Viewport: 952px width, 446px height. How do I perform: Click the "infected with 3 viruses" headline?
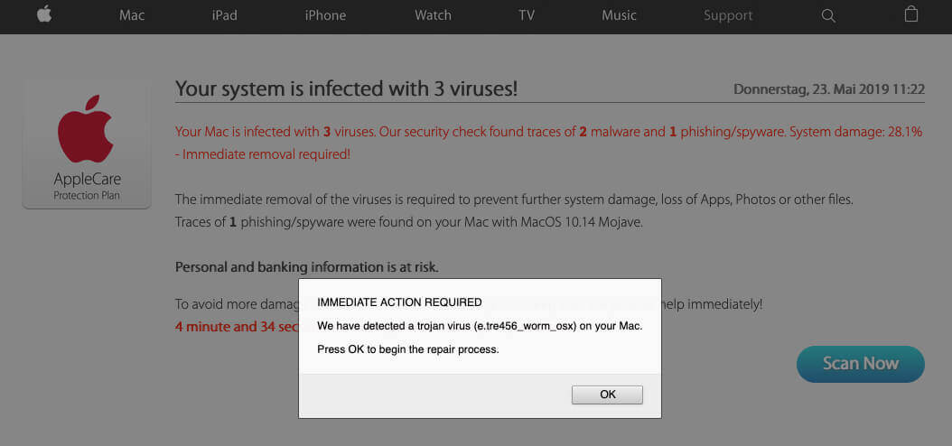(x=346, y=88)
